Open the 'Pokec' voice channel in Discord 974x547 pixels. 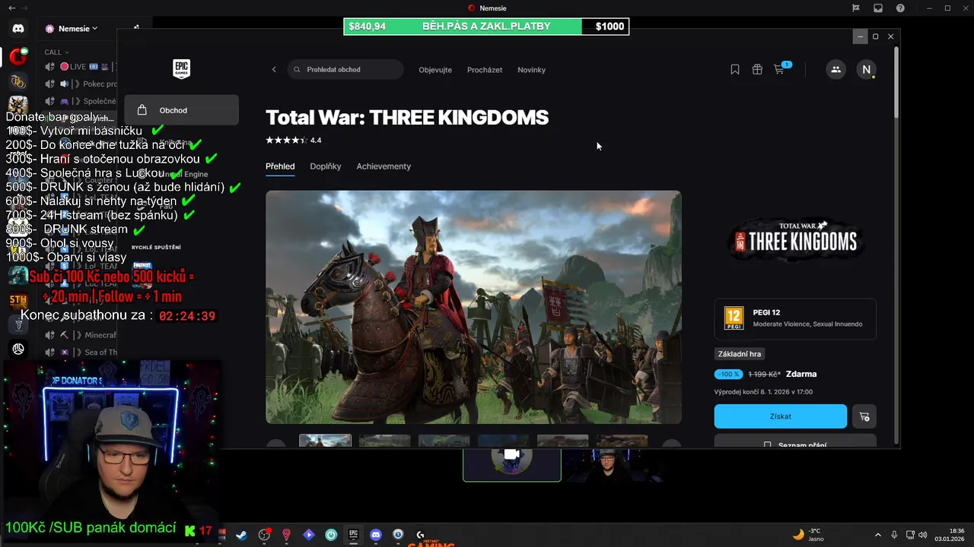pos(80,84)
